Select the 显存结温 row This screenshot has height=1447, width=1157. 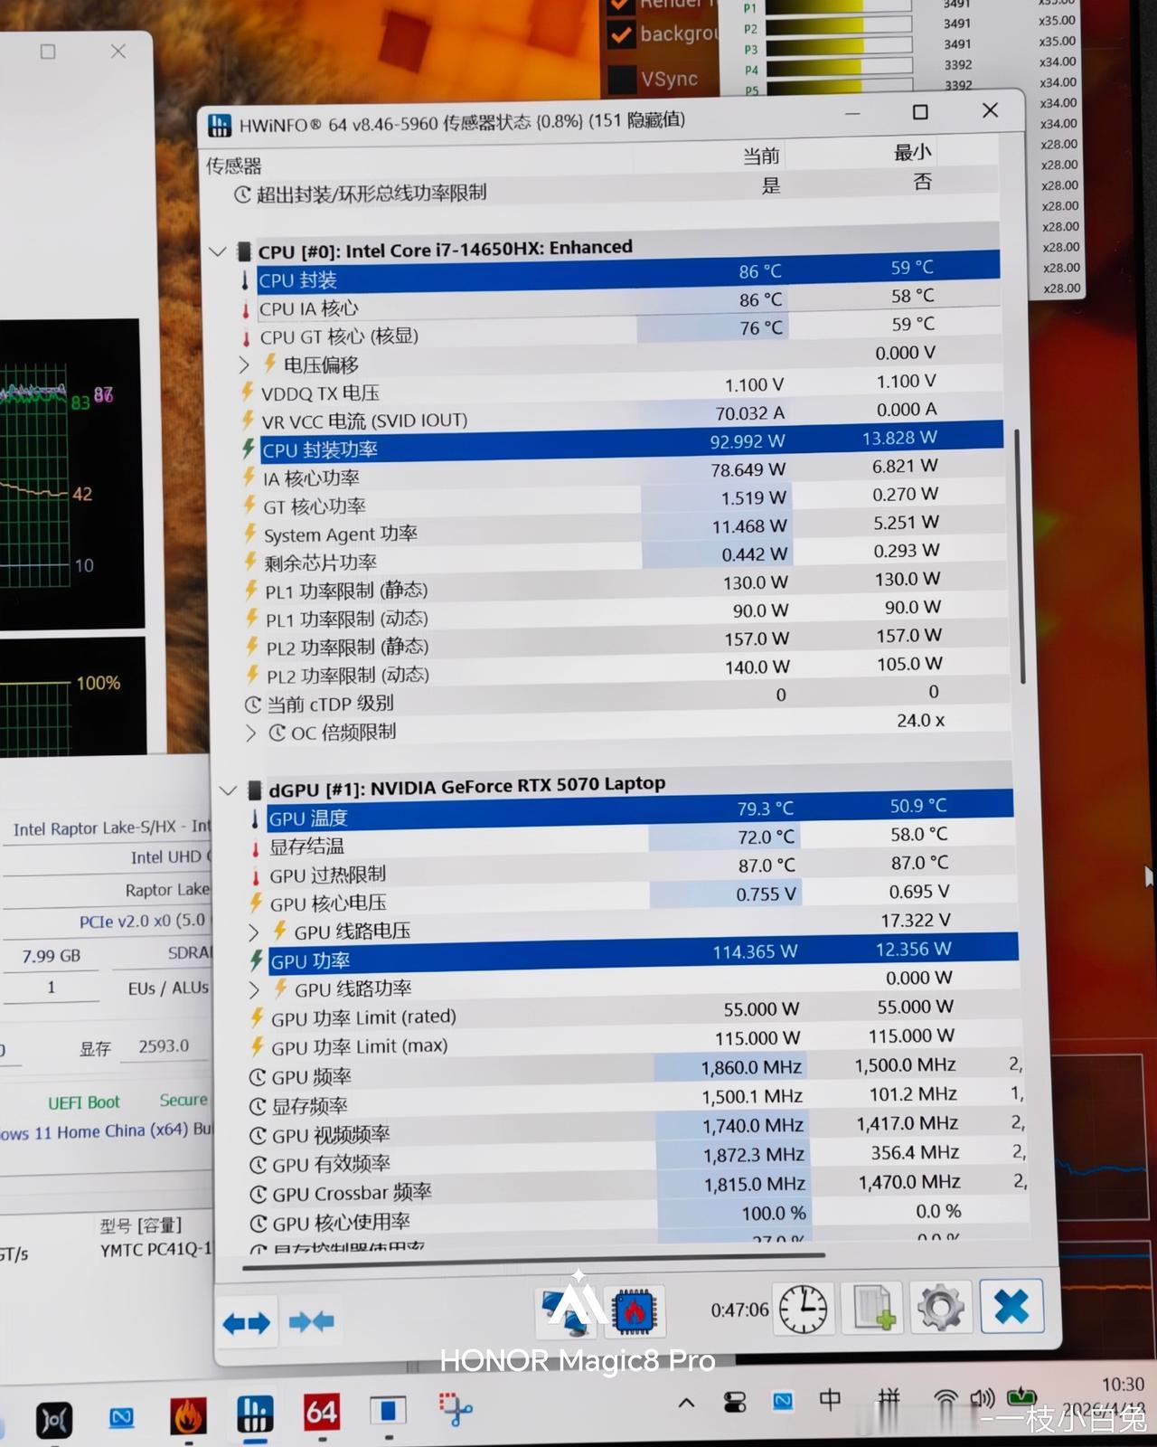633,840
